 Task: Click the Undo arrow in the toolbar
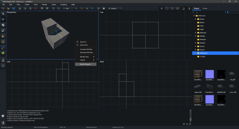pos(42,8)
